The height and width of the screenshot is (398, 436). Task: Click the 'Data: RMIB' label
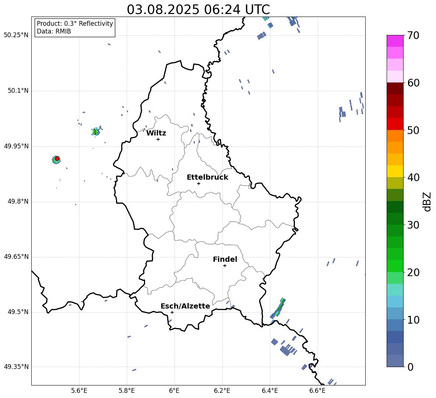click(54, 31)
